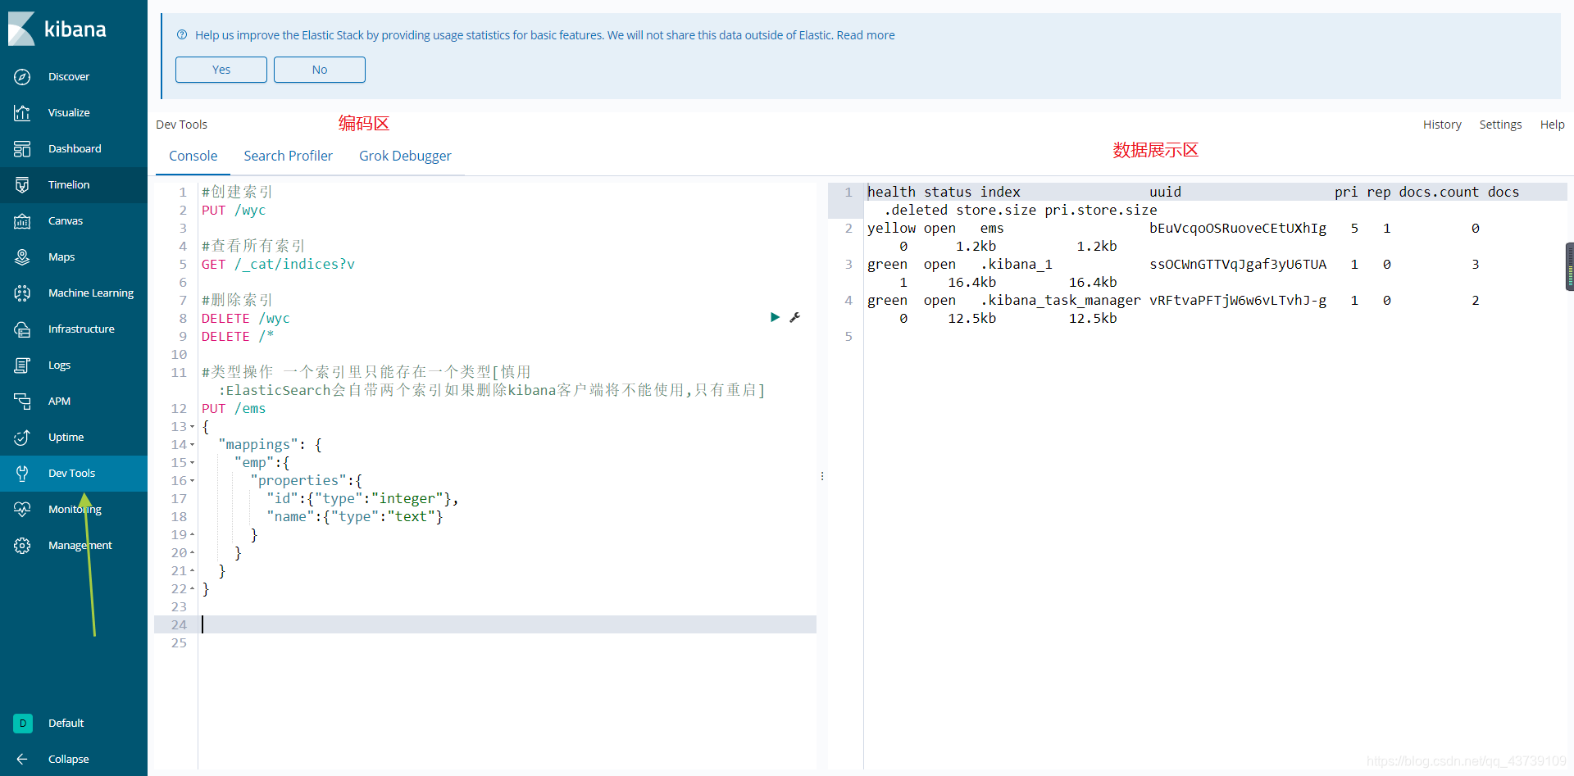Click the Collapse arrow icon
The width and height of the screenshot is (1574, 776).
pyautogui.click(x=22, y=759)
